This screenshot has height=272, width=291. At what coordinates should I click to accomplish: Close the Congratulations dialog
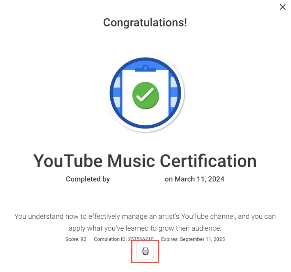pos(283,7)
